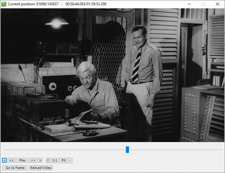
Task: Jump forward with the >> button
Action: pos(33,160)
